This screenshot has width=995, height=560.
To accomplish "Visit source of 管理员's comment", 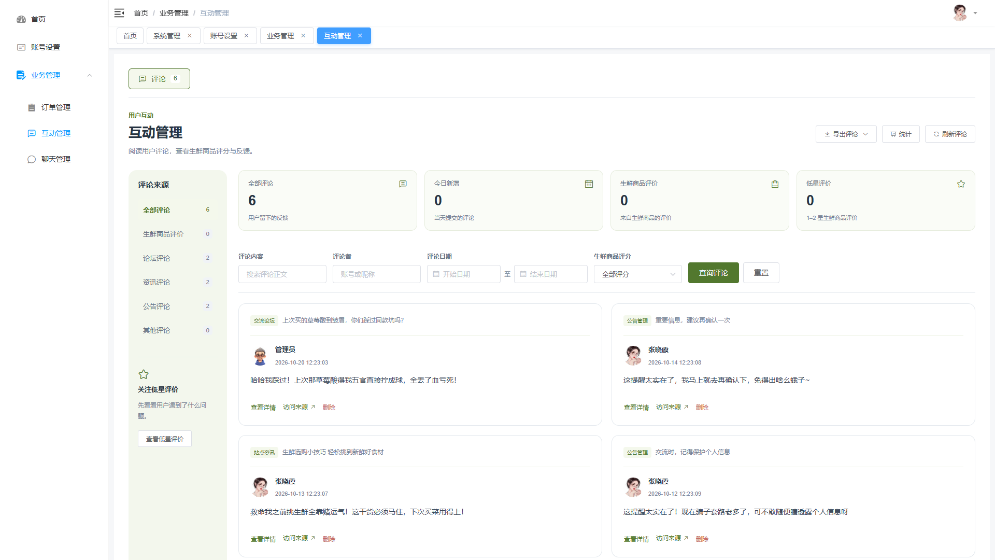I will point(299,407).
